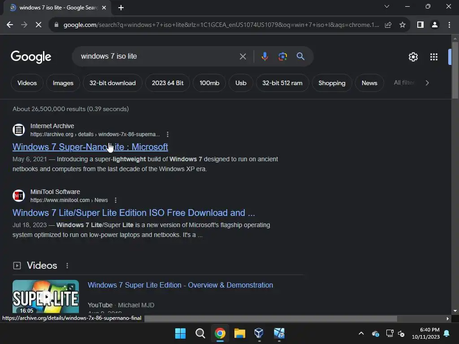Open taskbar Search
The height and width of the screenshot is (344, 459).
tap(200, 333)
